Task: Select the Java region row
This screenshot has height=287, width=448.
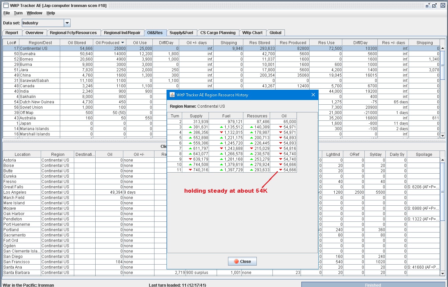Action: click(x=222, y=70)
